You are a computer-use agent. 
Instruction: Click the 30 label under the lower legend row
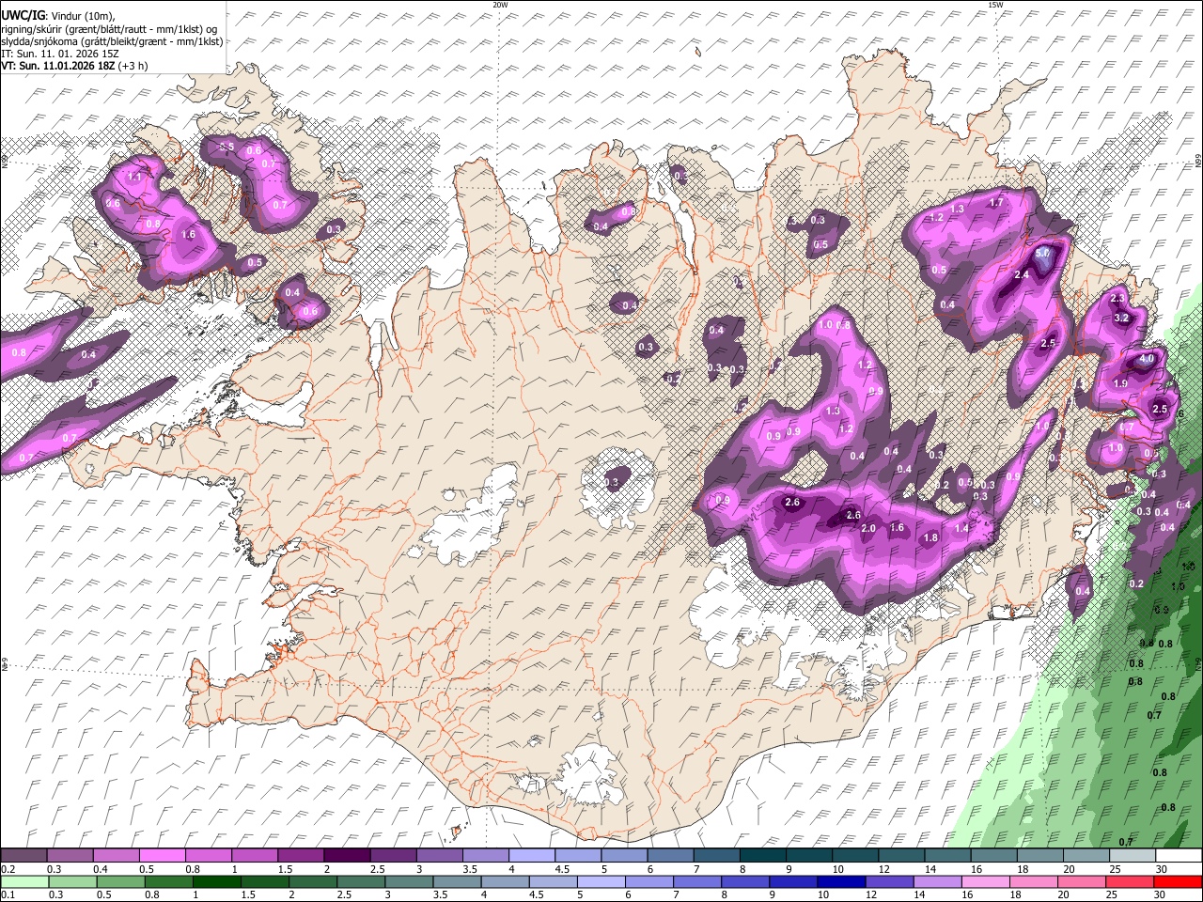click(1162, 894)
